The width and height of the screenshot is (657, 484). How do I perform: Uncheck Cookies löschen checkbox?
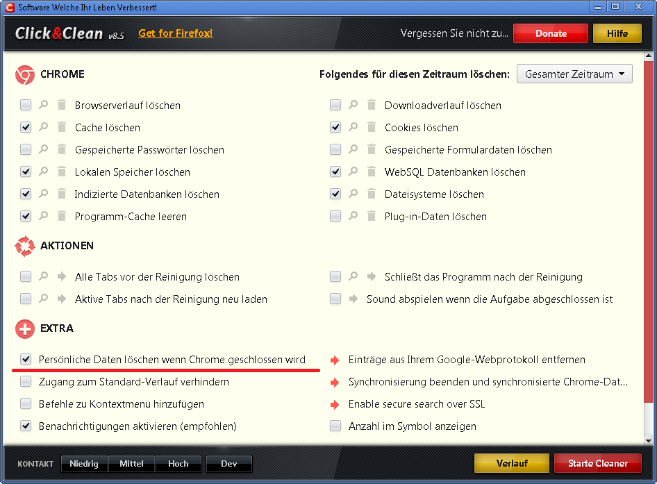click(335, 127)
